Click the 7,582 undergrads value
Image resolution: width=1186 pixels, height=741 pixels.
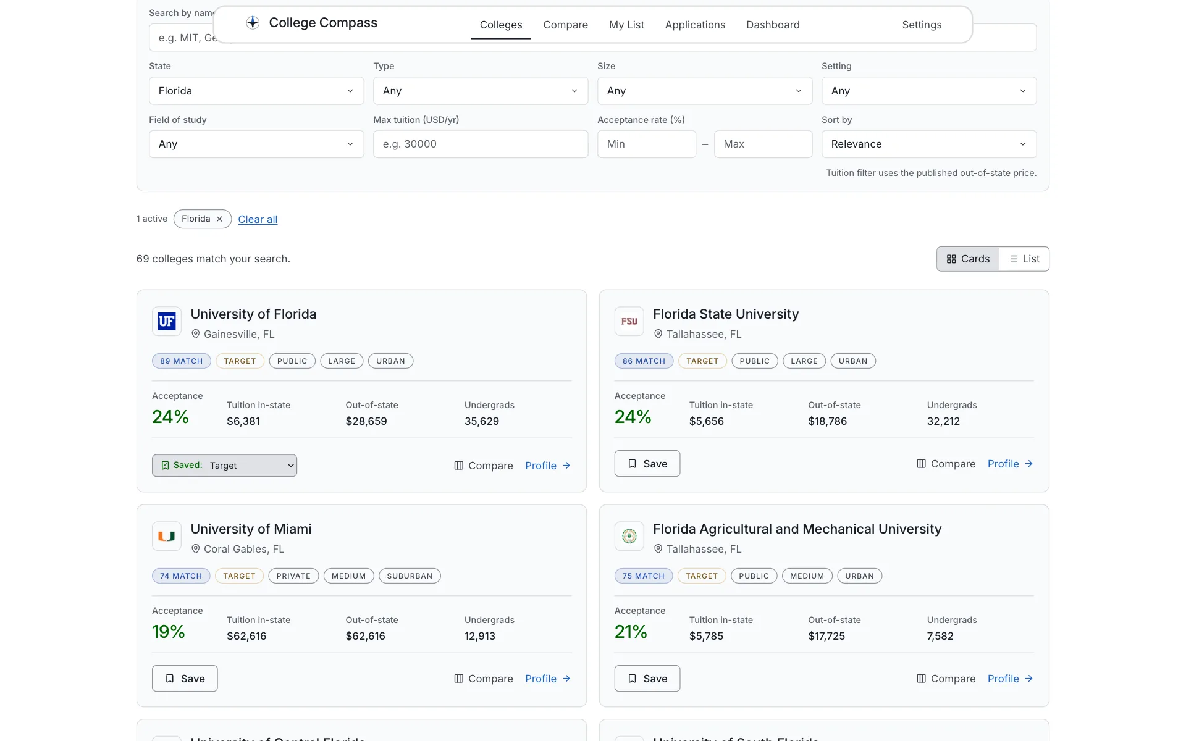pos(940,636)
